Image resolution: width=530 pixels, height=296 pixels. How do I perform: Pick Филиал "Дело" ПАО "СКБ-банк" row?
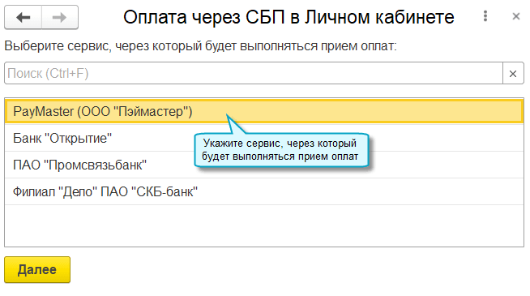click(264, 191)
